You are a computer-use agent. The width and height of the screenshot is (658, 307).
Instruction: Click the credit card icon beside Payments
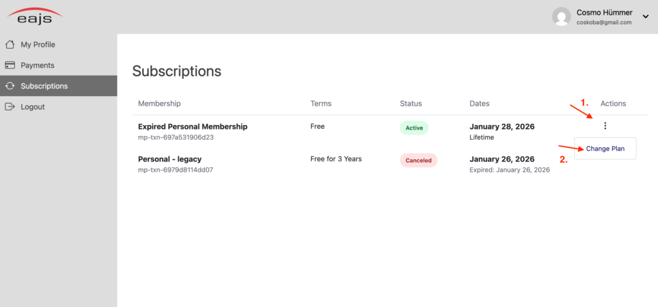tap(10, 65)
